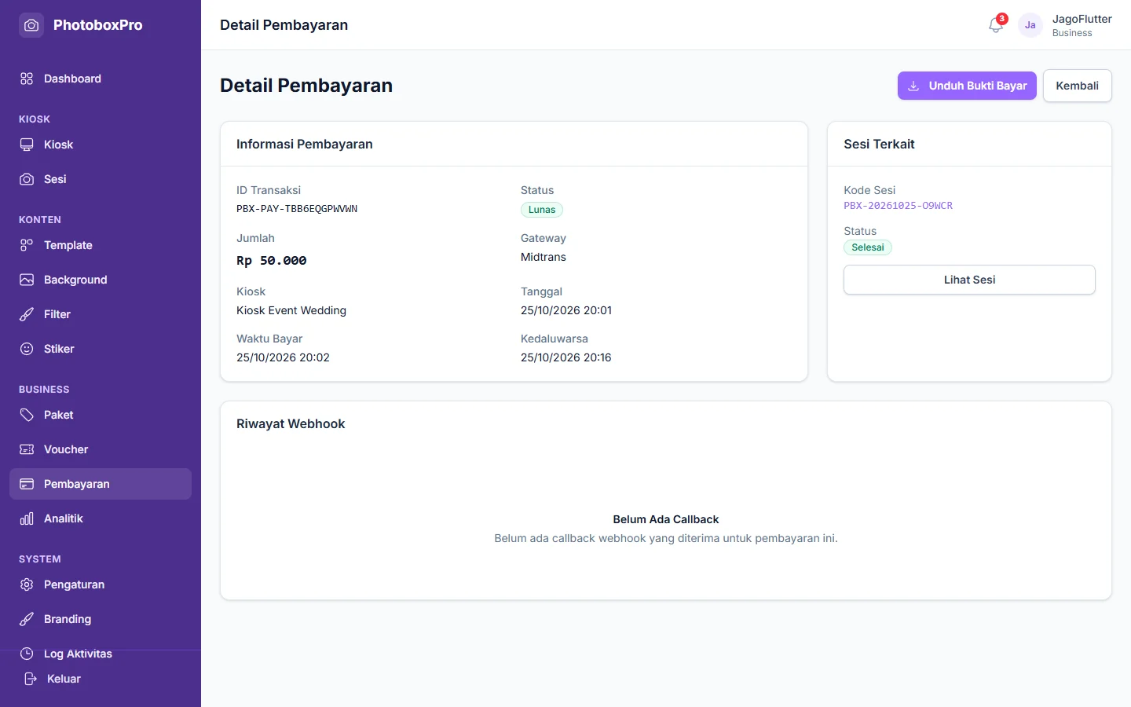
Task: Click the PhotoboxPro camera logo icon
Action: pos(31,25)
